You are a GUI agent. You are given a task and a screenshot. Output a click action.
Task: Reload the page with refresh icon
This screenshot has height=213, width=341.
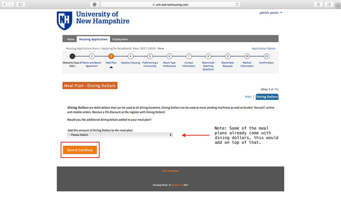click(x=237, y=5)
